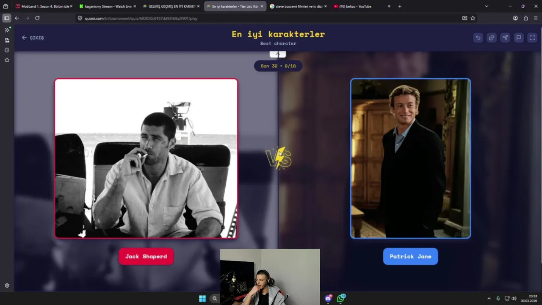This screenshot has height=305, width=542.
Task: Click the small up-arrow tab above round indicator
Action: click(x=278, y=54)
